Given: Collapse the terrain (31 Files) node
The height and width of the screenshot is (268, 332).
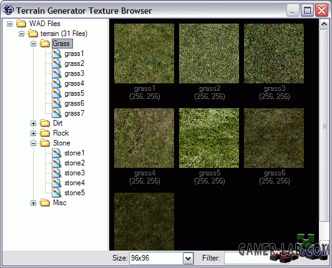Looking at the screenshot, I should (x=21, y=34).
